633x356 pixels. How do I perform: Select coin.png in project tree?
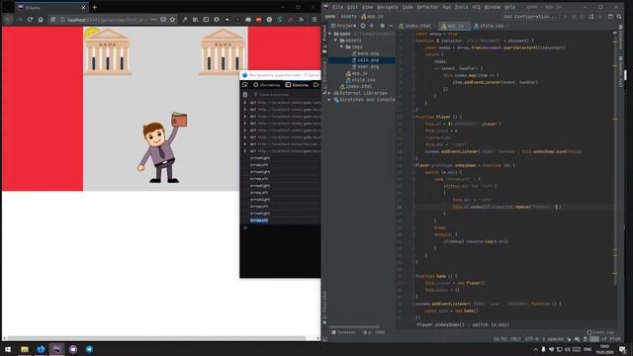point(365,60)
